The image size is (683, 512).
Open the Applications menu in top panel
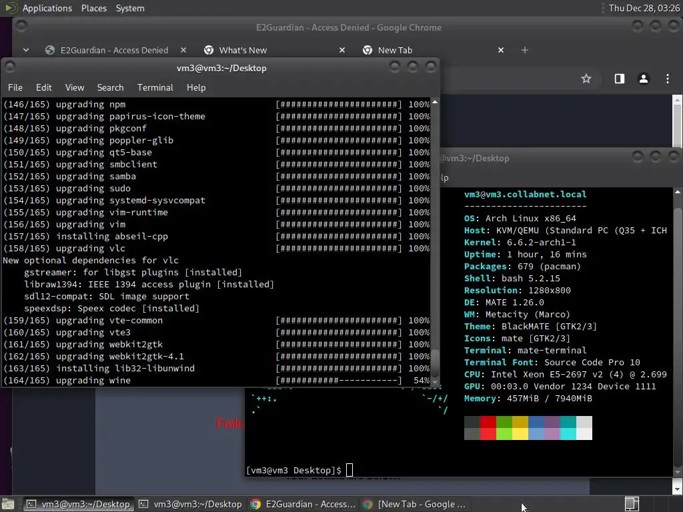pos(47,8)
